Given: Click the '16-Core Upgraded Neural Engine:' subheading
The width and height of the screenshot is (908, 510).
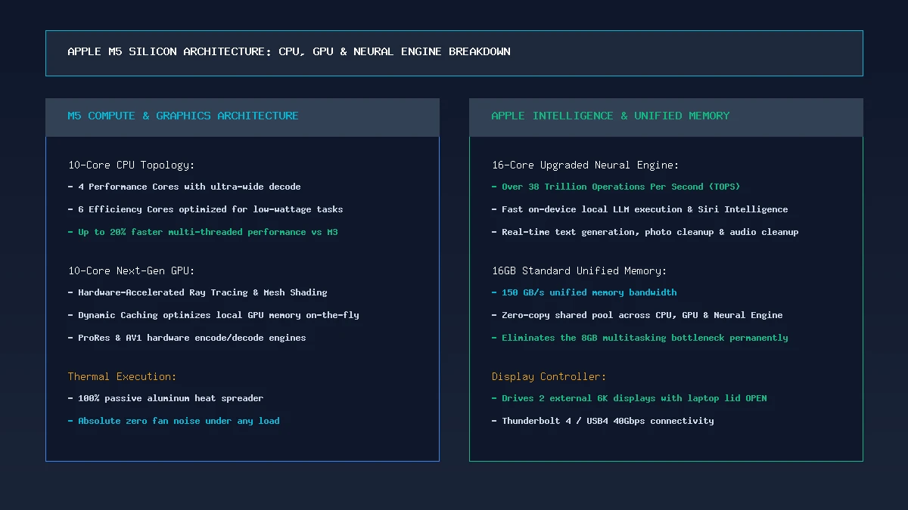Looking at the screenshot, I should pyautogui.click(x=586, y=165).
